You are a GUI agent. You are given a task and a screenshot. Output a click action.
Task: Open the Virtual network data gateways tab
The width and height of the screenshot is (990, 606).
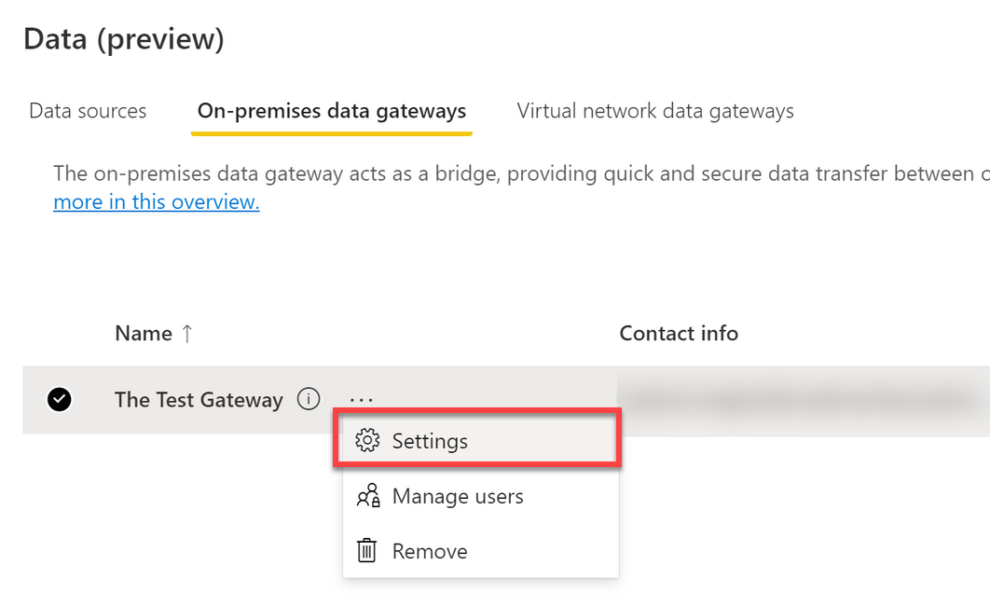(655, 111)
